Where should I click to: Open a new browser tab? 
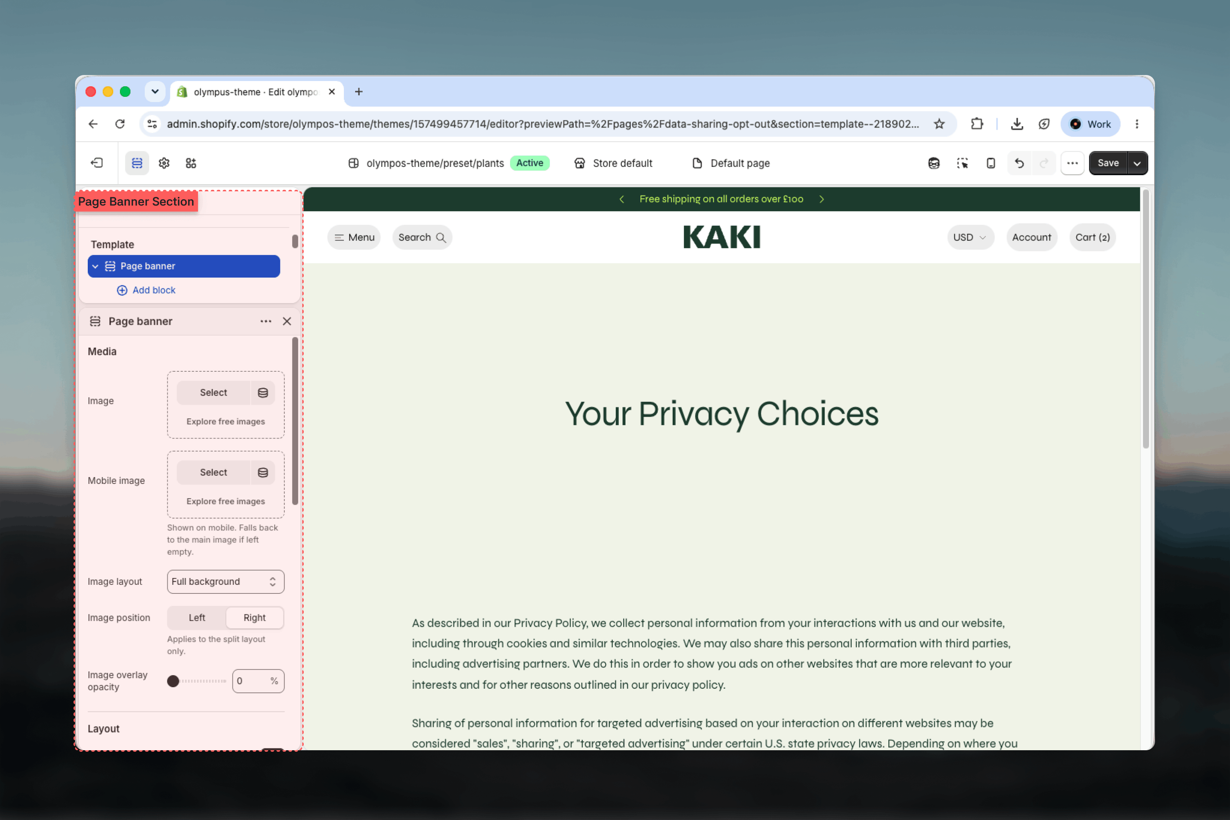(358, 92)
